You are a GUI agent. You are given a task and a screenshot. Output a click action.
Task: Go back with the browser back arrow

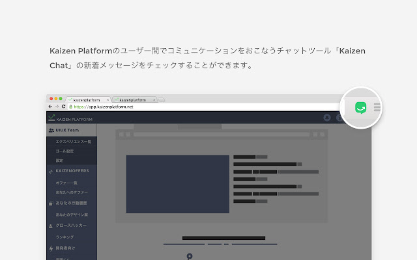coord(51,107)
